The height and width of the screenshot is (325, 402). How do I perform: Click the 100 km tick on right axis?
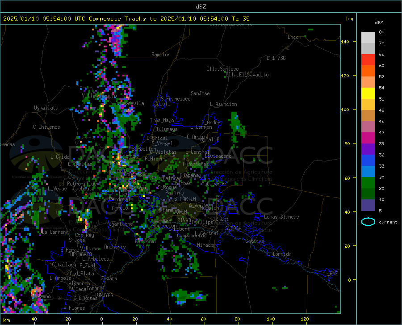(x=345, y=110)
